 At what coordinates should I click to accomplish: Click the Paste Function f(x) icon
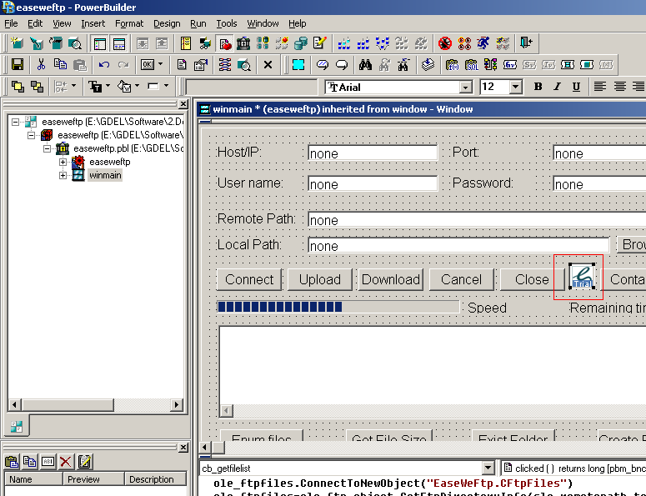(x=452, y=65)
